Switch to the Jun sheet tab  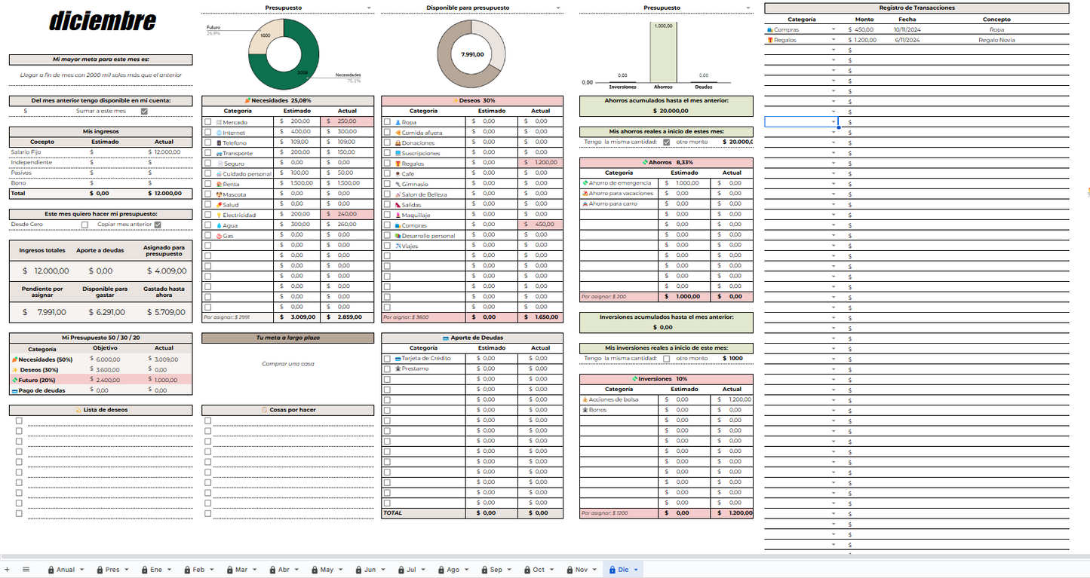pos(370,570)
